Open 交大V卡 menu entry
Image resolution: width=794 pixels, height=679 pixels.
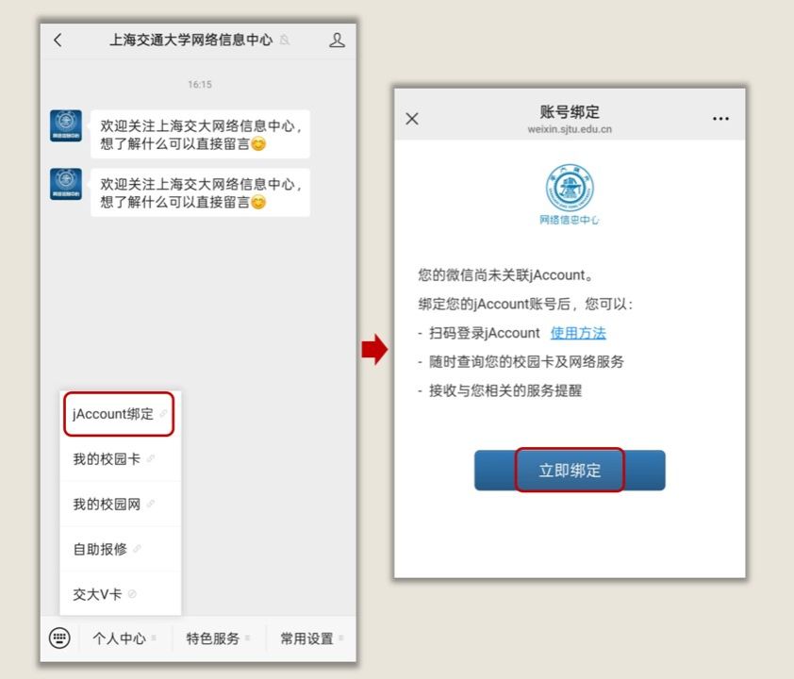point(120,594)
